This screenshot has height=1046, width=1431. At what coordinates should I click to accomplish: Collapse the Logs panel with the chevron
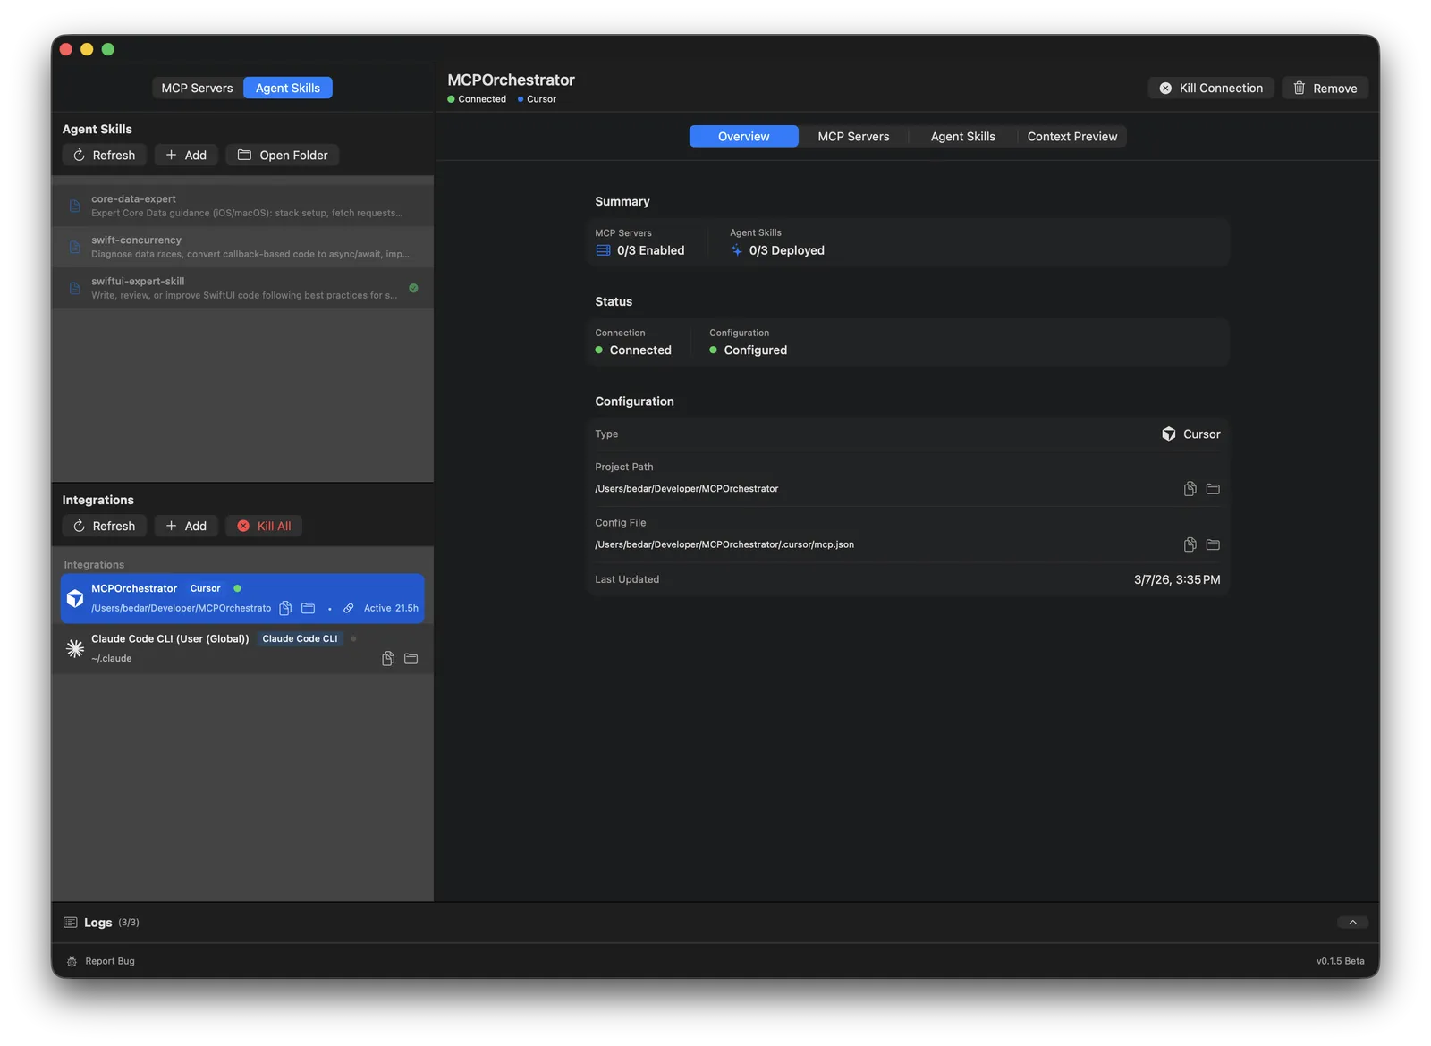tap(1353, 922)
